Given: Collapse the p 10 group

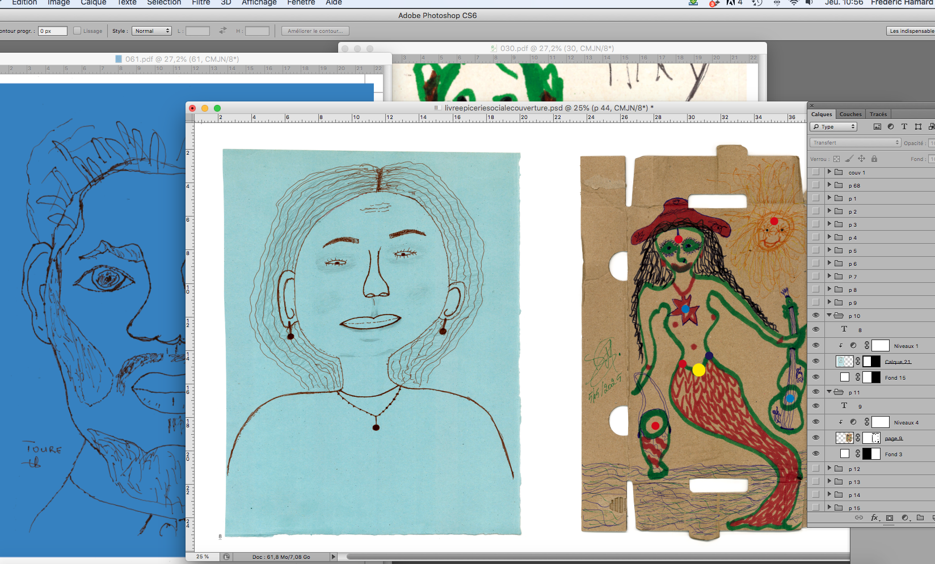Looking at the screenshot, I should [x=829, y=315].
